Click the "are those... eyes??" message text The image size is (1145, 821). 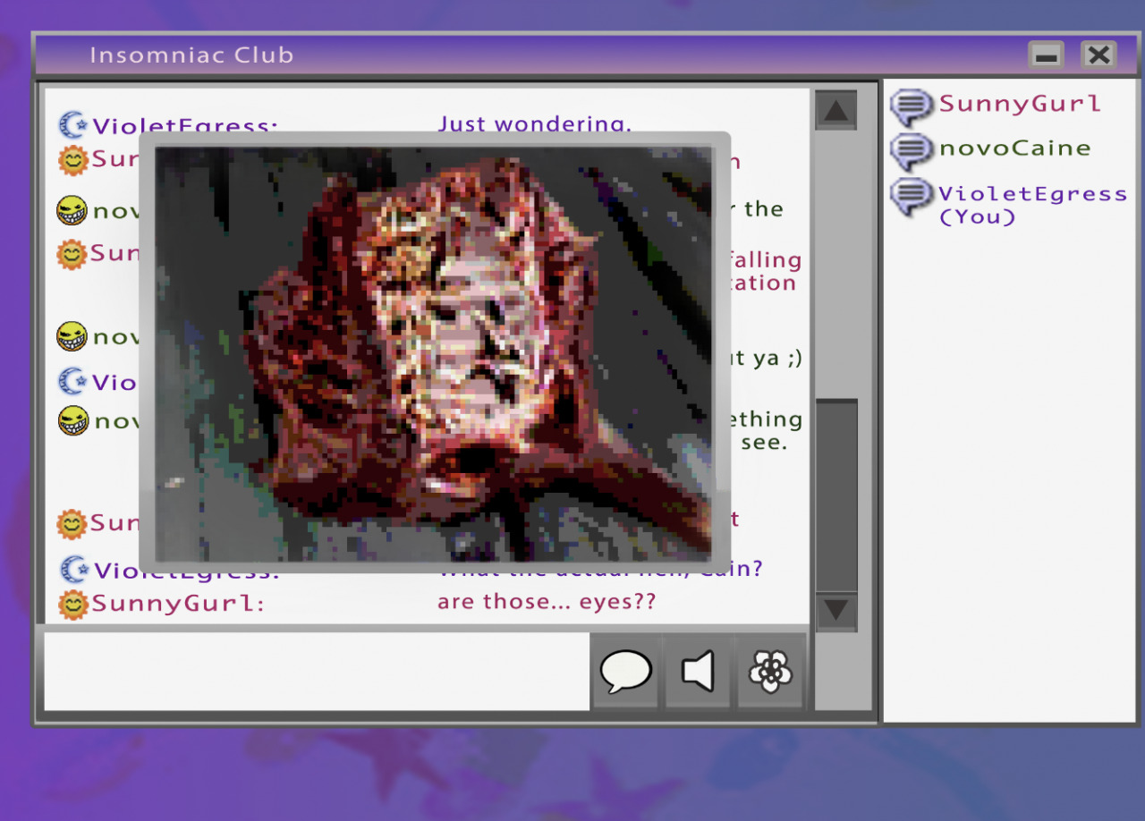pos(547,602)
